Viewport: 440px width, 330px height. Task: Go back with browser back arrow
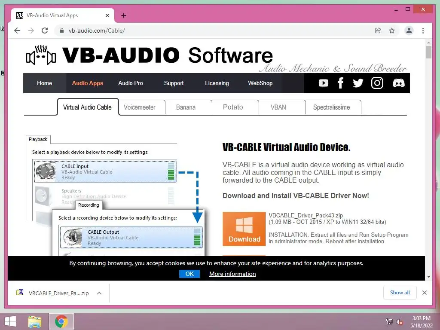(17, 31)
